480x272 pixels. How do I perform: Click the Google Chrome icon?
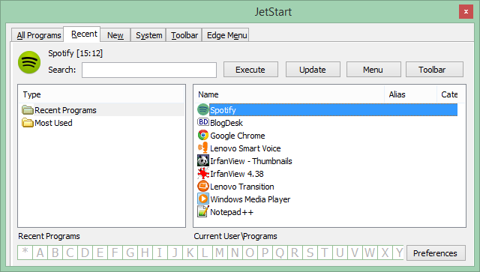[202, 135]
